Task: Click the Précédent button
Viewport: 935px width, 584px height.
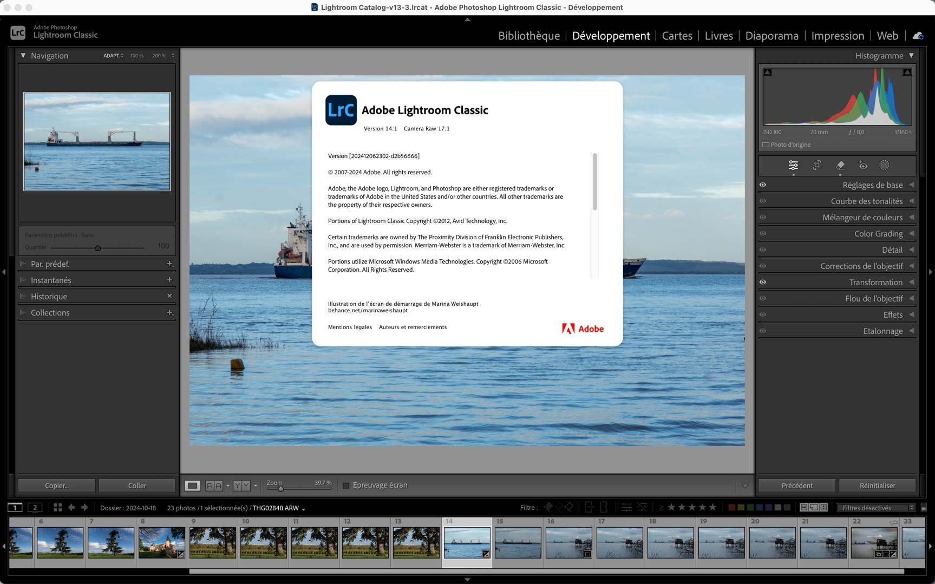Action: [x=797, y=485]
